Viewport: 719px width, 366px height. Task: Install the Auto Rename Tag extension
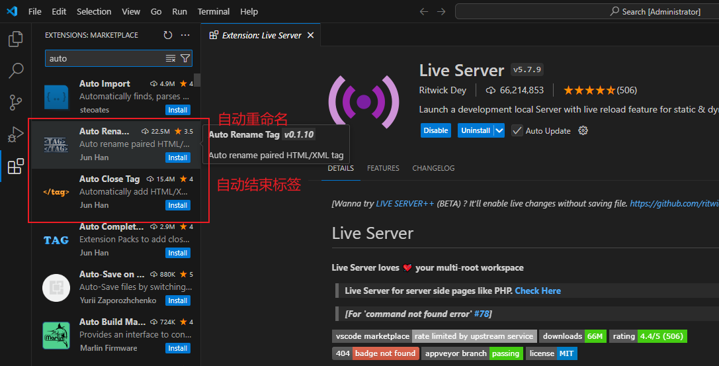tap(177, 158)
